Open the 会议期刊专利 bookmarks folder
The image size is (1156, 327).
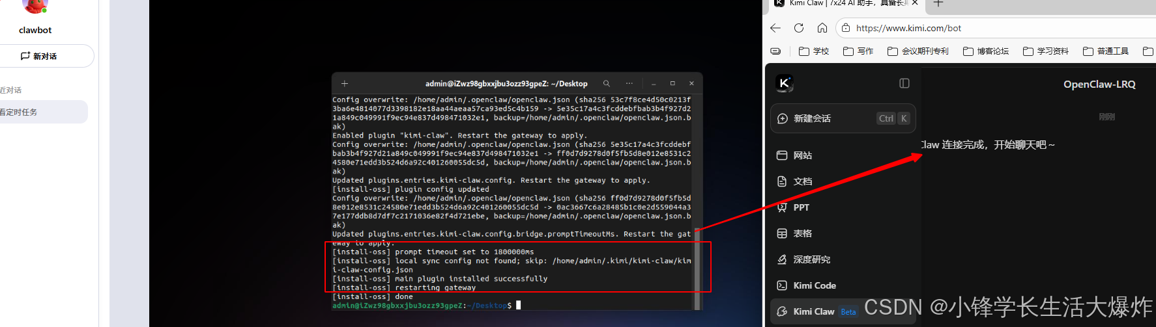[x=918, y=51]
